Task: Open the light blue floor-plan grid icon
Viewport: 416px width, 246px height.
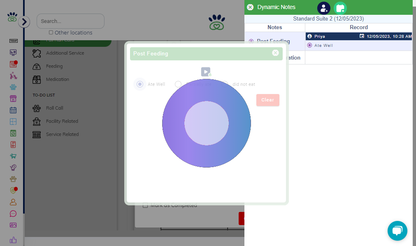Action: pyautogui.click(x=13, y=122)
